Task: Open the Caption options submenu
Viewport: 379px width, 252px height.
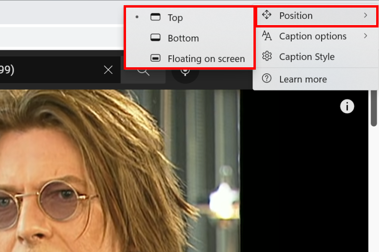Action: pyautogui.click(x=316, y=36)
